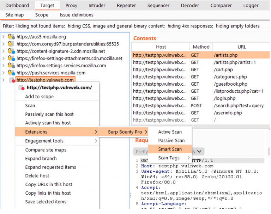Select Expand requested items

(57, 167)
